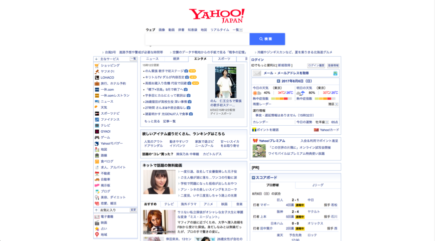Image resolution: width=435 pixels, height=241 pixels.
Task: Click the 不動産 house icon
Action: [x=97, y=173]
